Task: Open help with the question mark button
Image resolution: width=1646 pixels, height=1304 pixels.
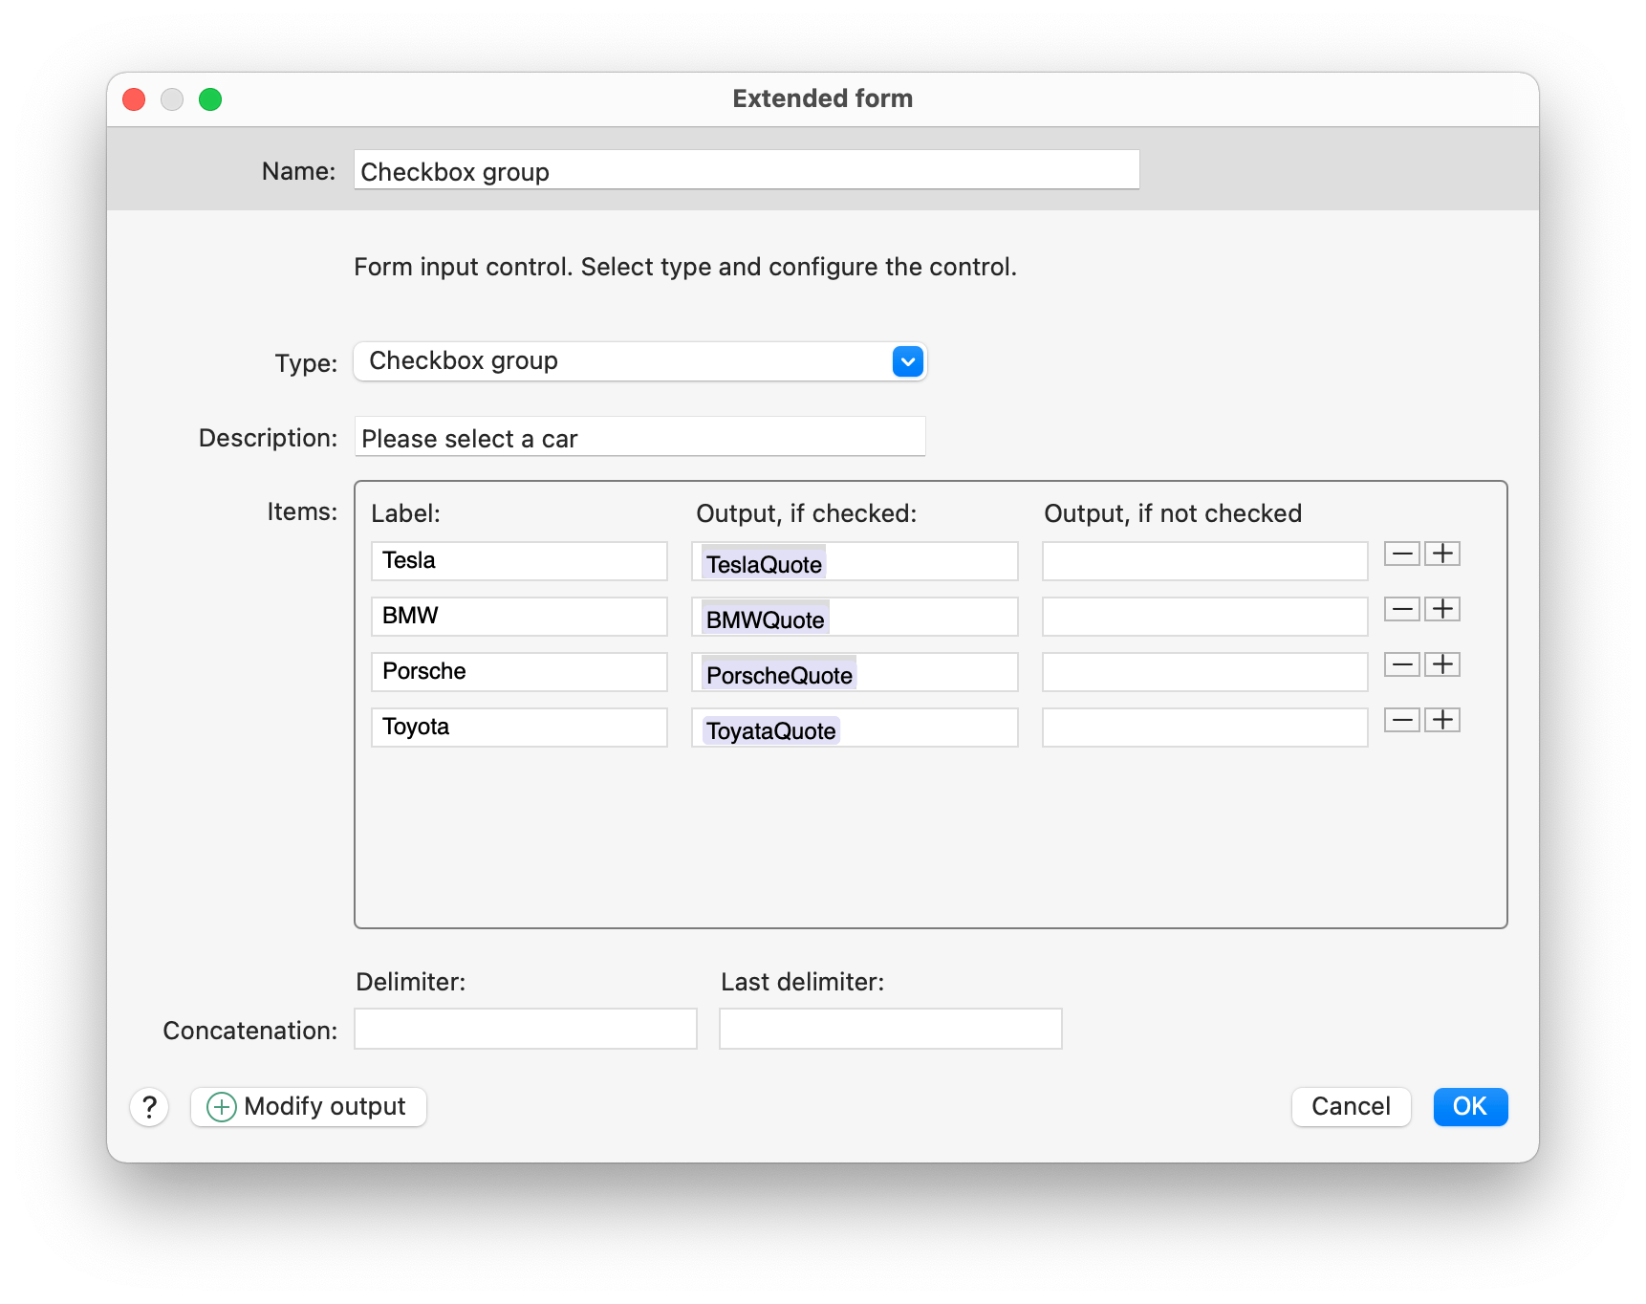Action: tap(149, 1107)
